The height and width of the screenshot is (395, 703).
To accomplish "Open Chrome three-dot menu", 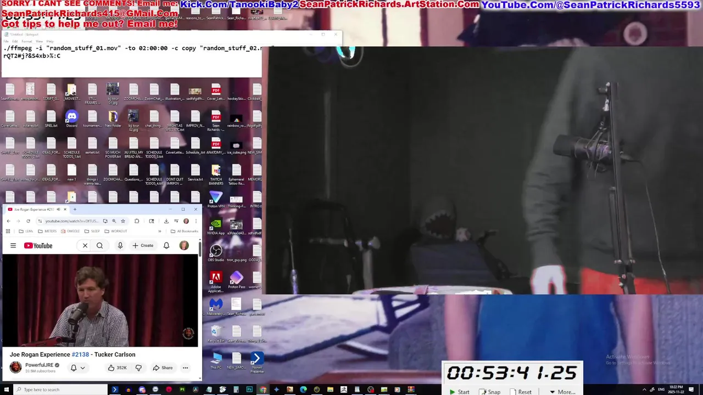I will tap(196, 221).
